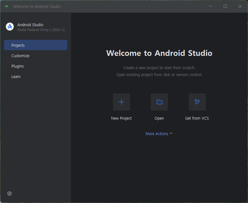
Task: Click the Koala Feature Drop version text
Action: click(41, 30)
